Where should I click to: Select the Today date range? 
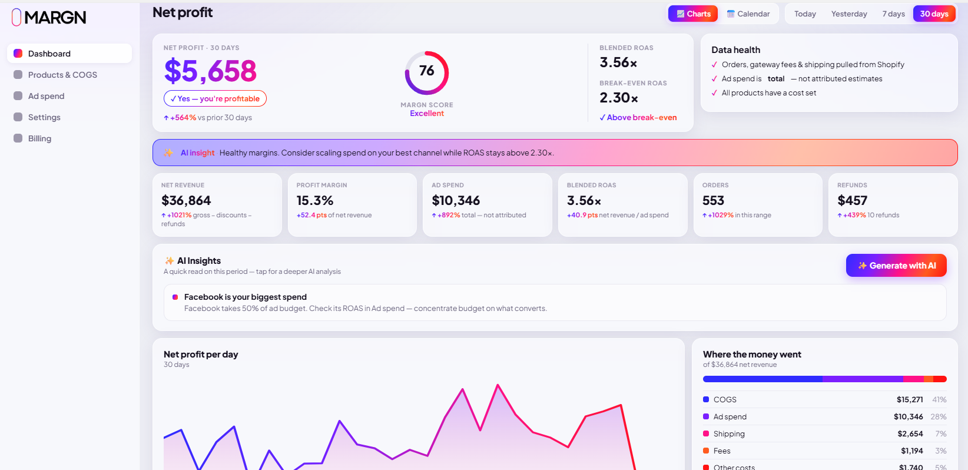[805, 14]
